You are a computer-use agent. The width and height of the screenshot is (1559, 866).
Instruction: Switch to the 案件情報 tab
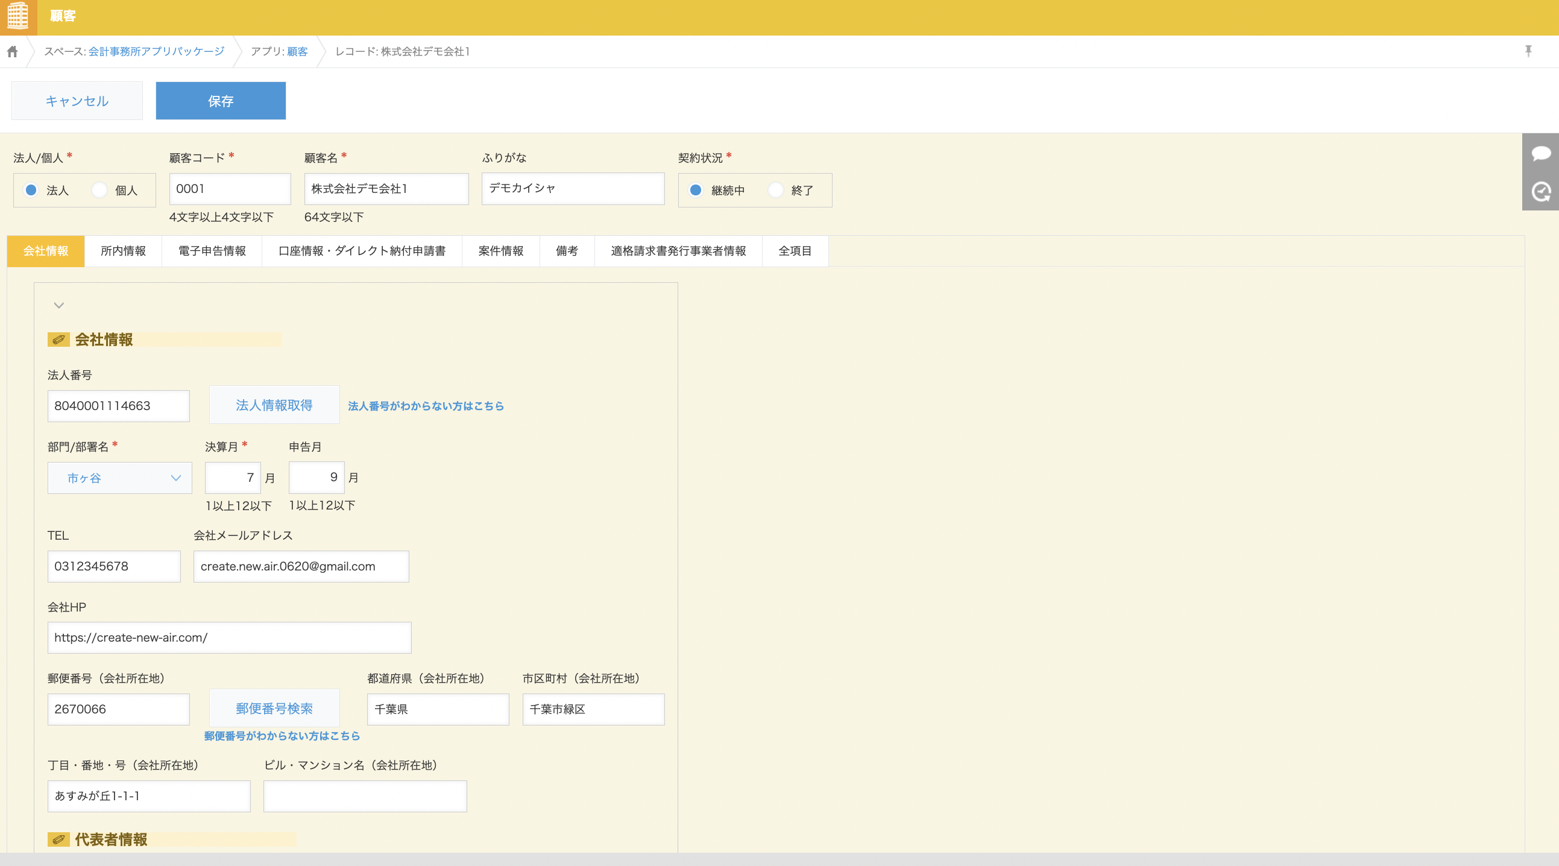(x=500, y=251)
